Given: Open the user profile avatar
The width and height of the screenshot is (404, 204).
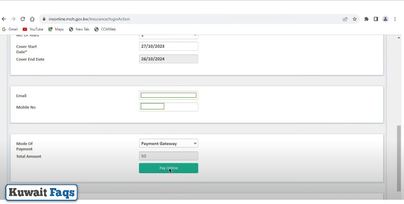Looking at the screenshot, I should pos(385,19).
